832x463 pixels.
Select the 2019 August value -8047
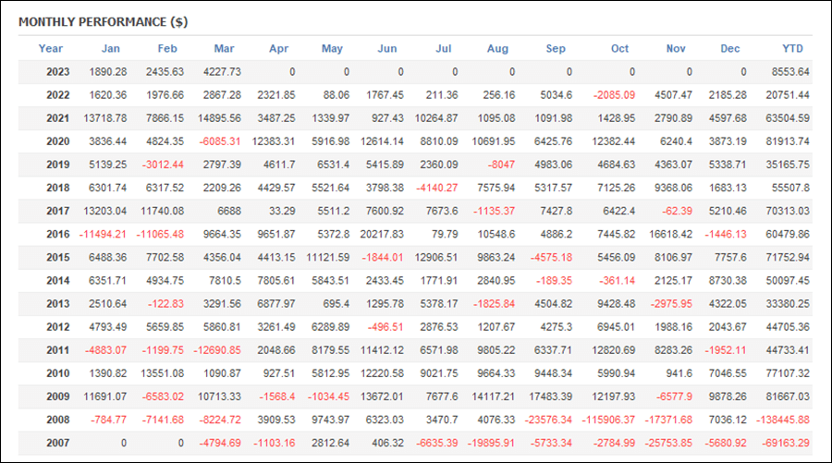[501, 164]
